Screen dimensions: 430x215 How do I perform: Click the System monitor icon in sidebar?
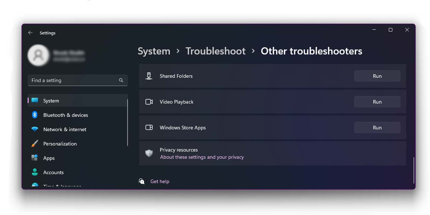(x=35, y=100)
